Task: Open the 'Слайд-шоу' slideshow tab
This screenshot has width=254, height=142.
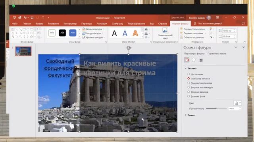Action: [117, 24]
